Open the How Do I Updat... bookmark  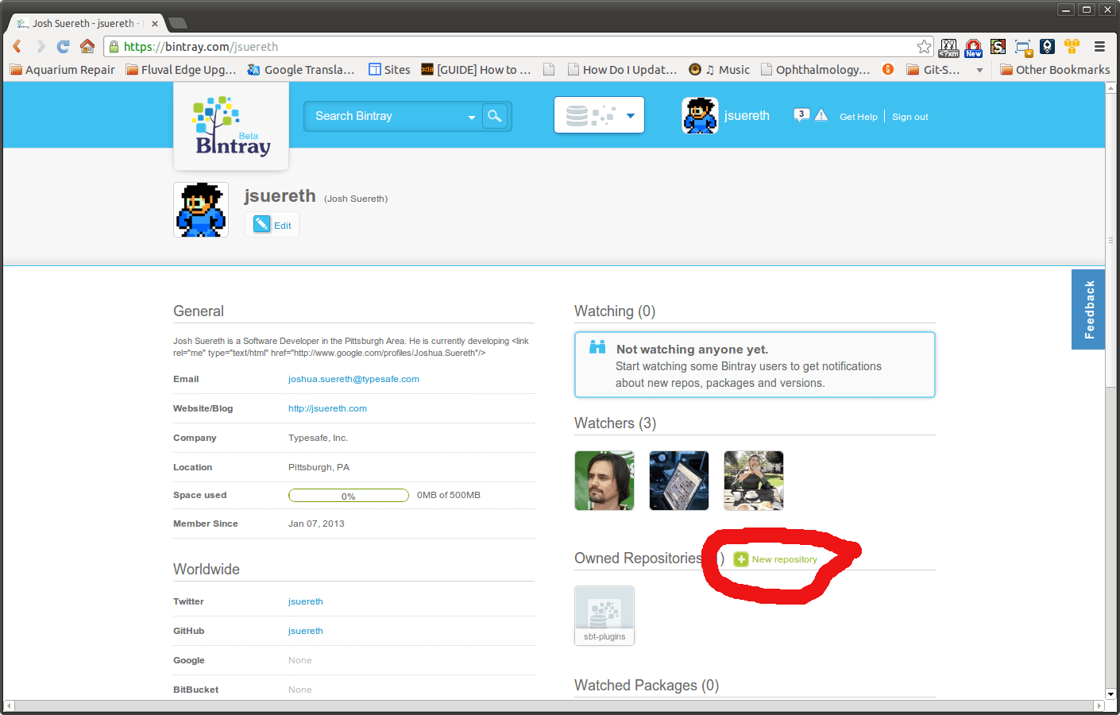coord(623,69)
